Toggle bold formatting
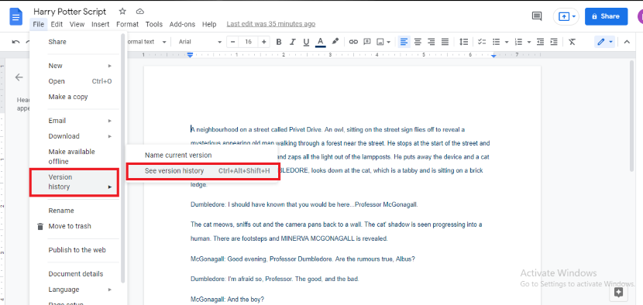Viewport: 643px width, 305px height. (x=279, y=42)
